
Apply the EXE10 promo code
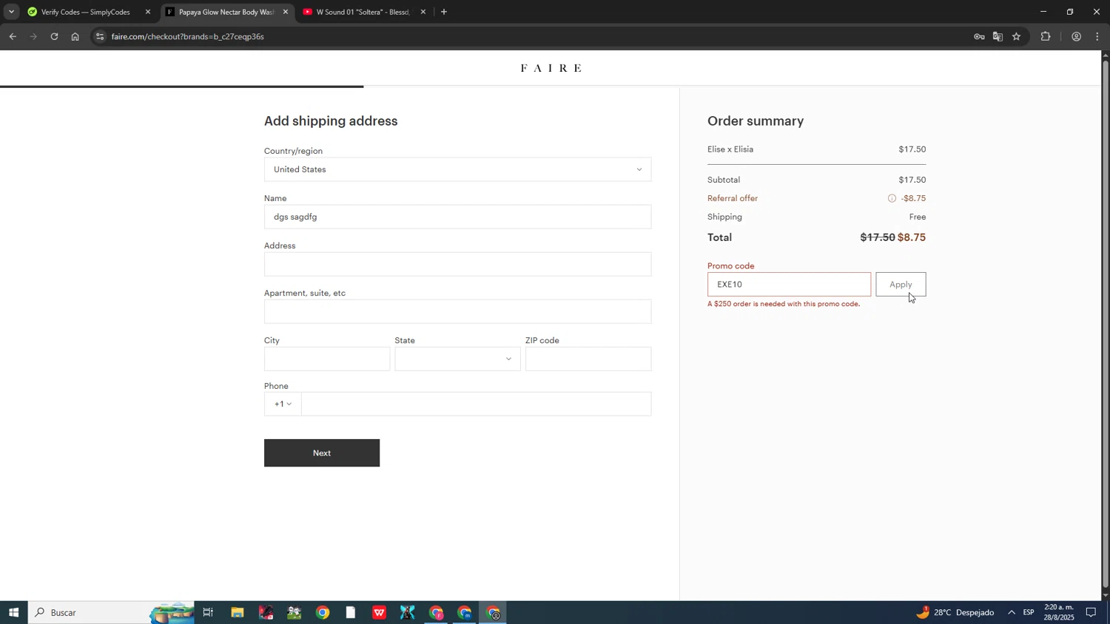(x=900, y=285)
